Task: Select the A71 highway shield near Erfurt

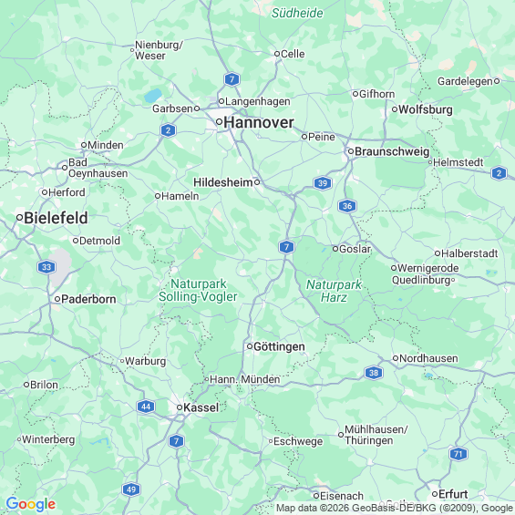Action: click(x=458, y=454)
